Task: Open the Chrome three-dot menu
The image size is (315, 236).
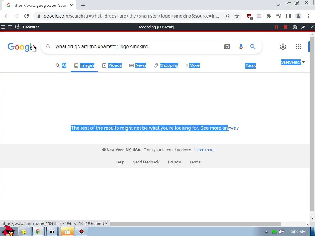Action: [x=308, y=16]
